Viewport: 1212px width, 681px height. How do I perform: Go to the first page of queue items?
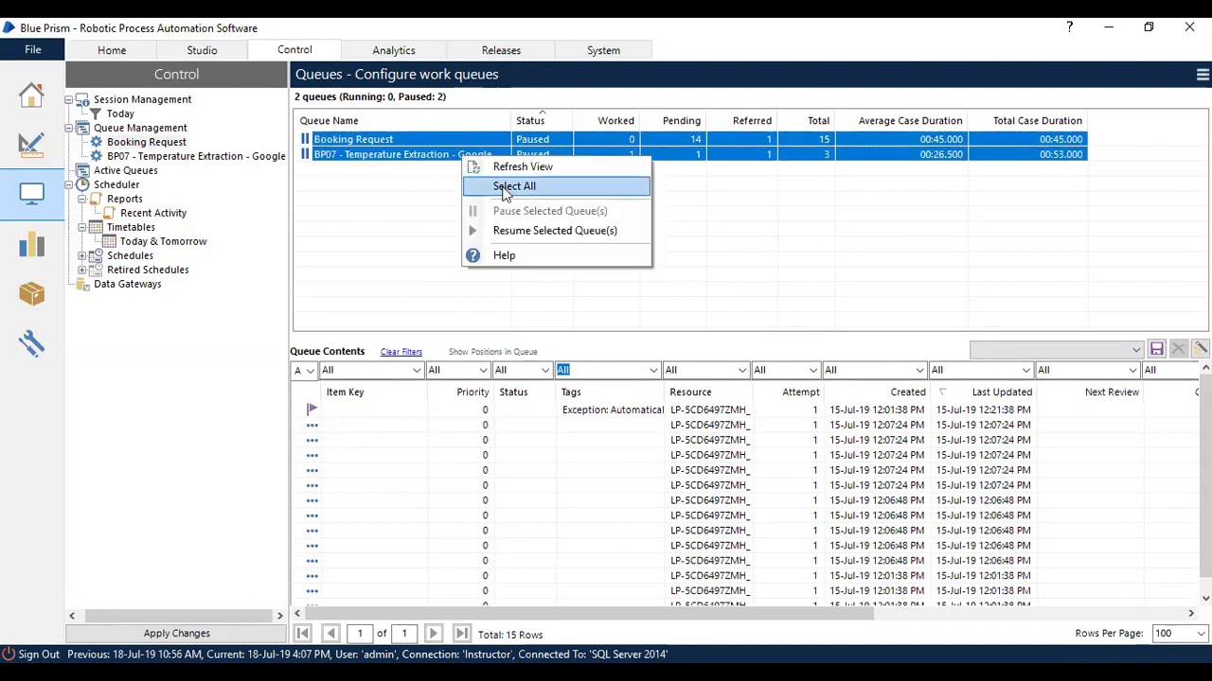(x=303, y=634)
